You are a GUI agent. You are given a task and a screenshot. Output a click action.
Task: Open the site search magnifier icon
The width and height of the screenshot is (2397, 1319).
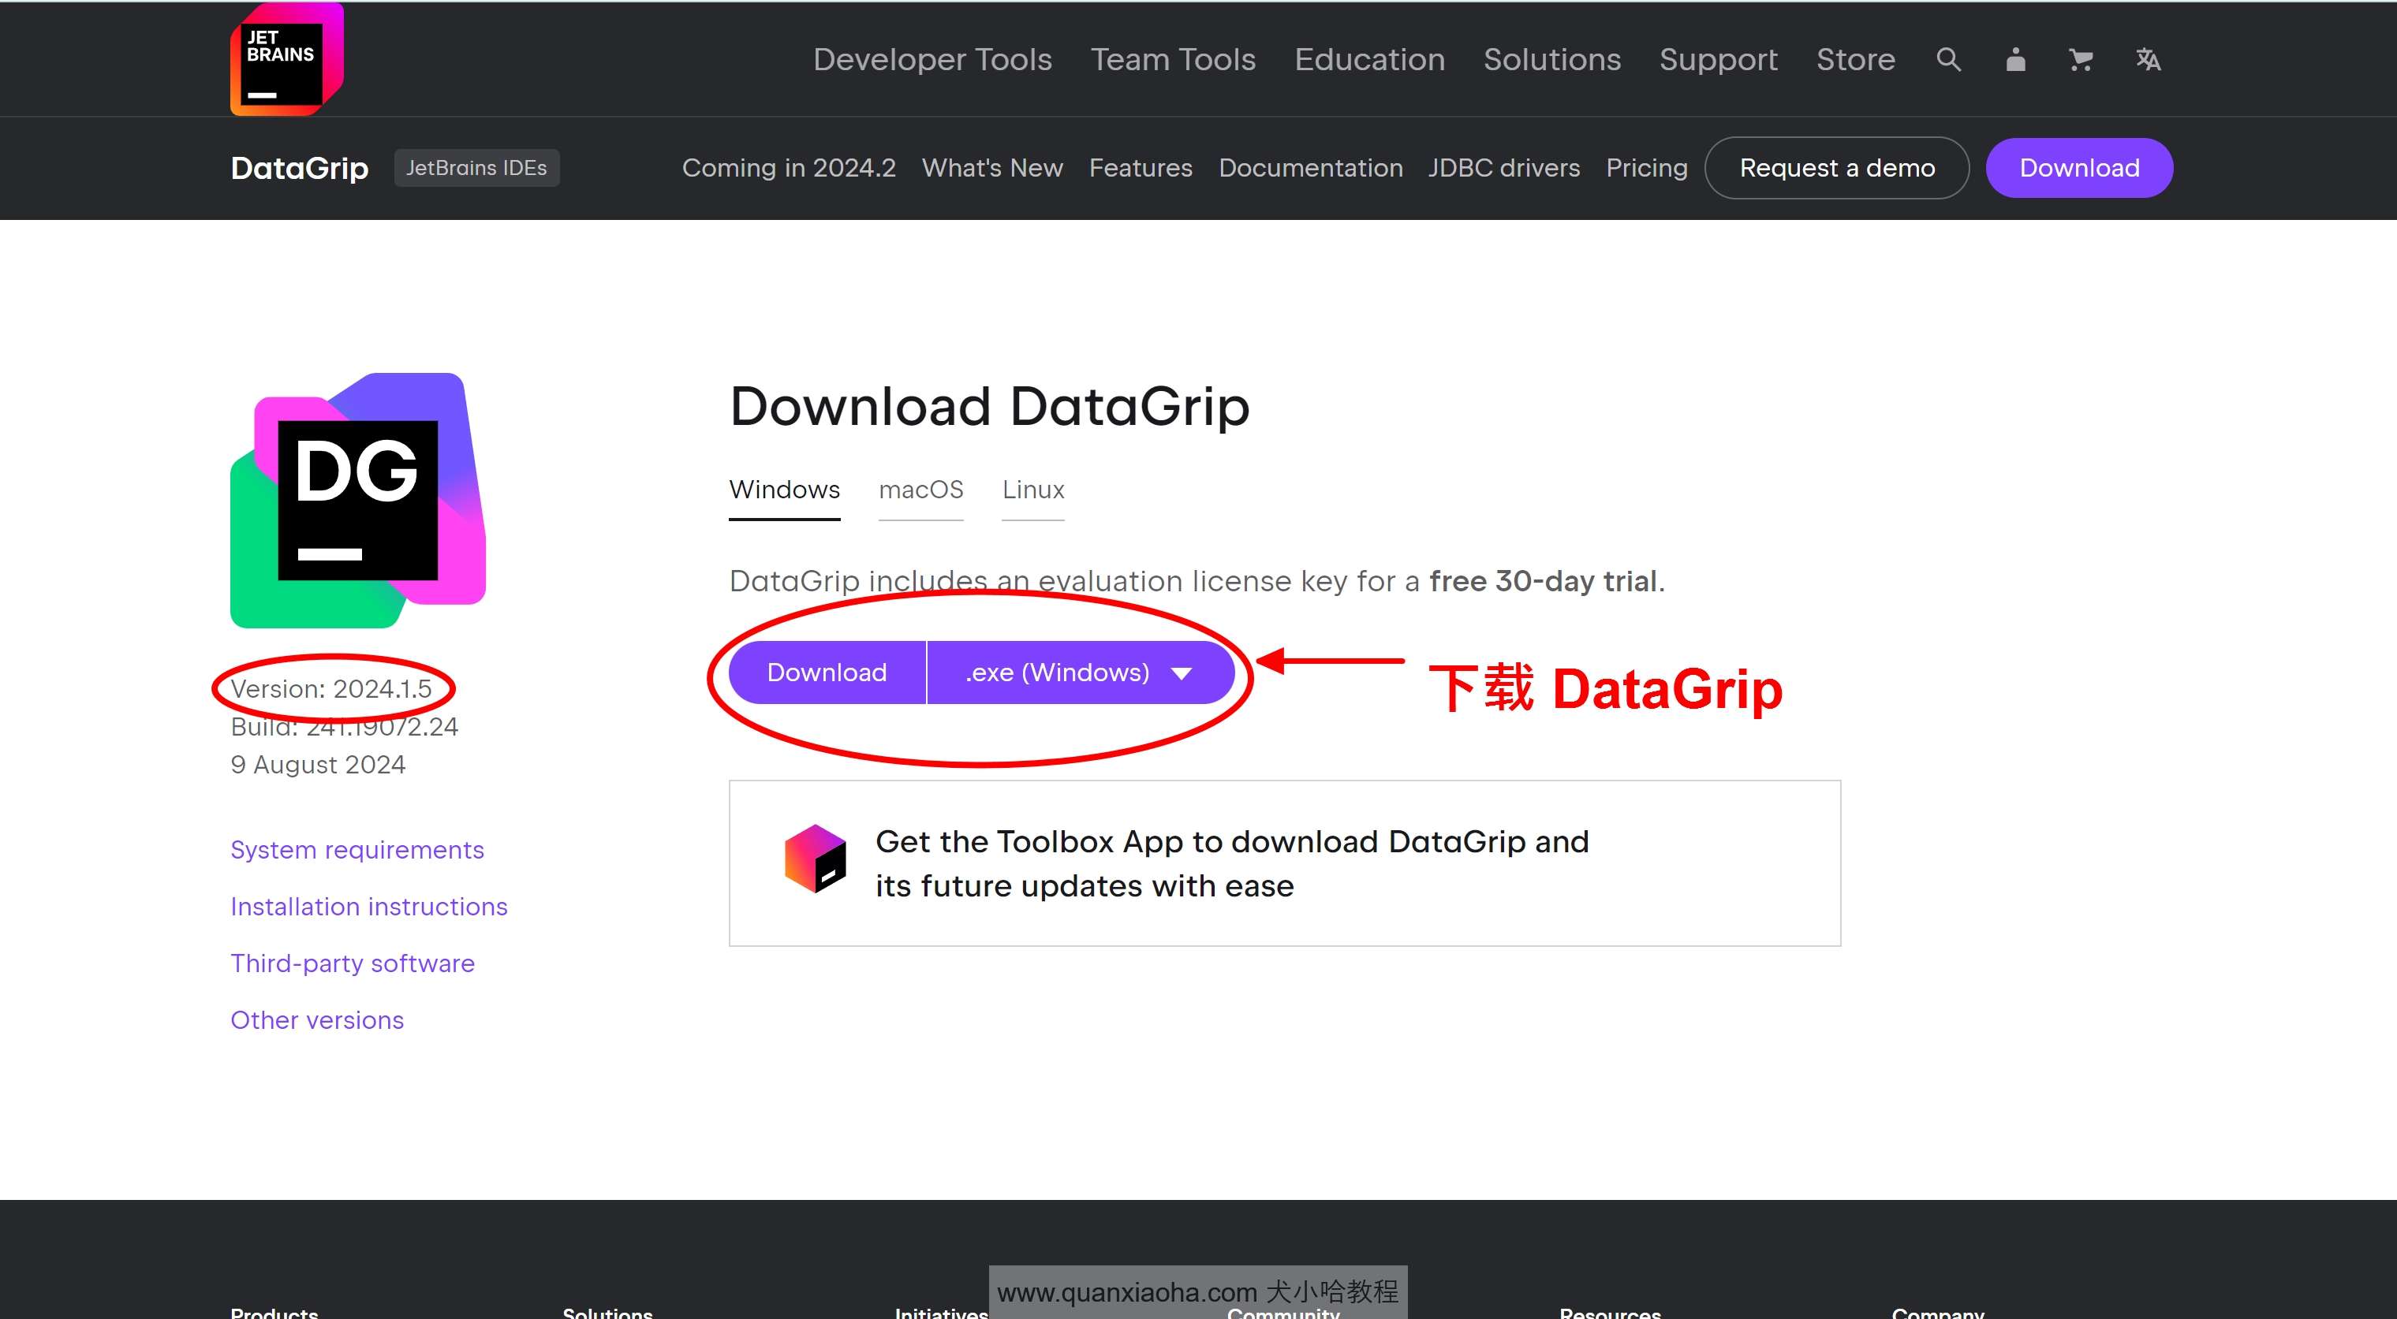point(1948,60)
